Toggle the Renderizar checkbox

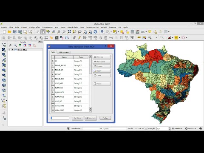[173, 128]
